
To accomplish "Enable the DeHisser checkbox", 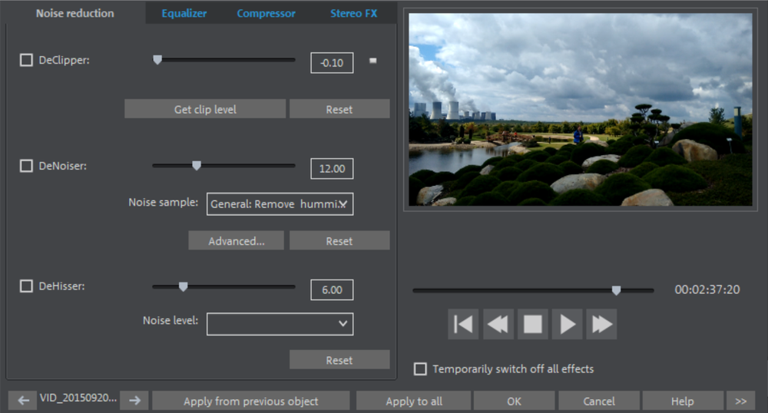I will (x=26, y=286).
